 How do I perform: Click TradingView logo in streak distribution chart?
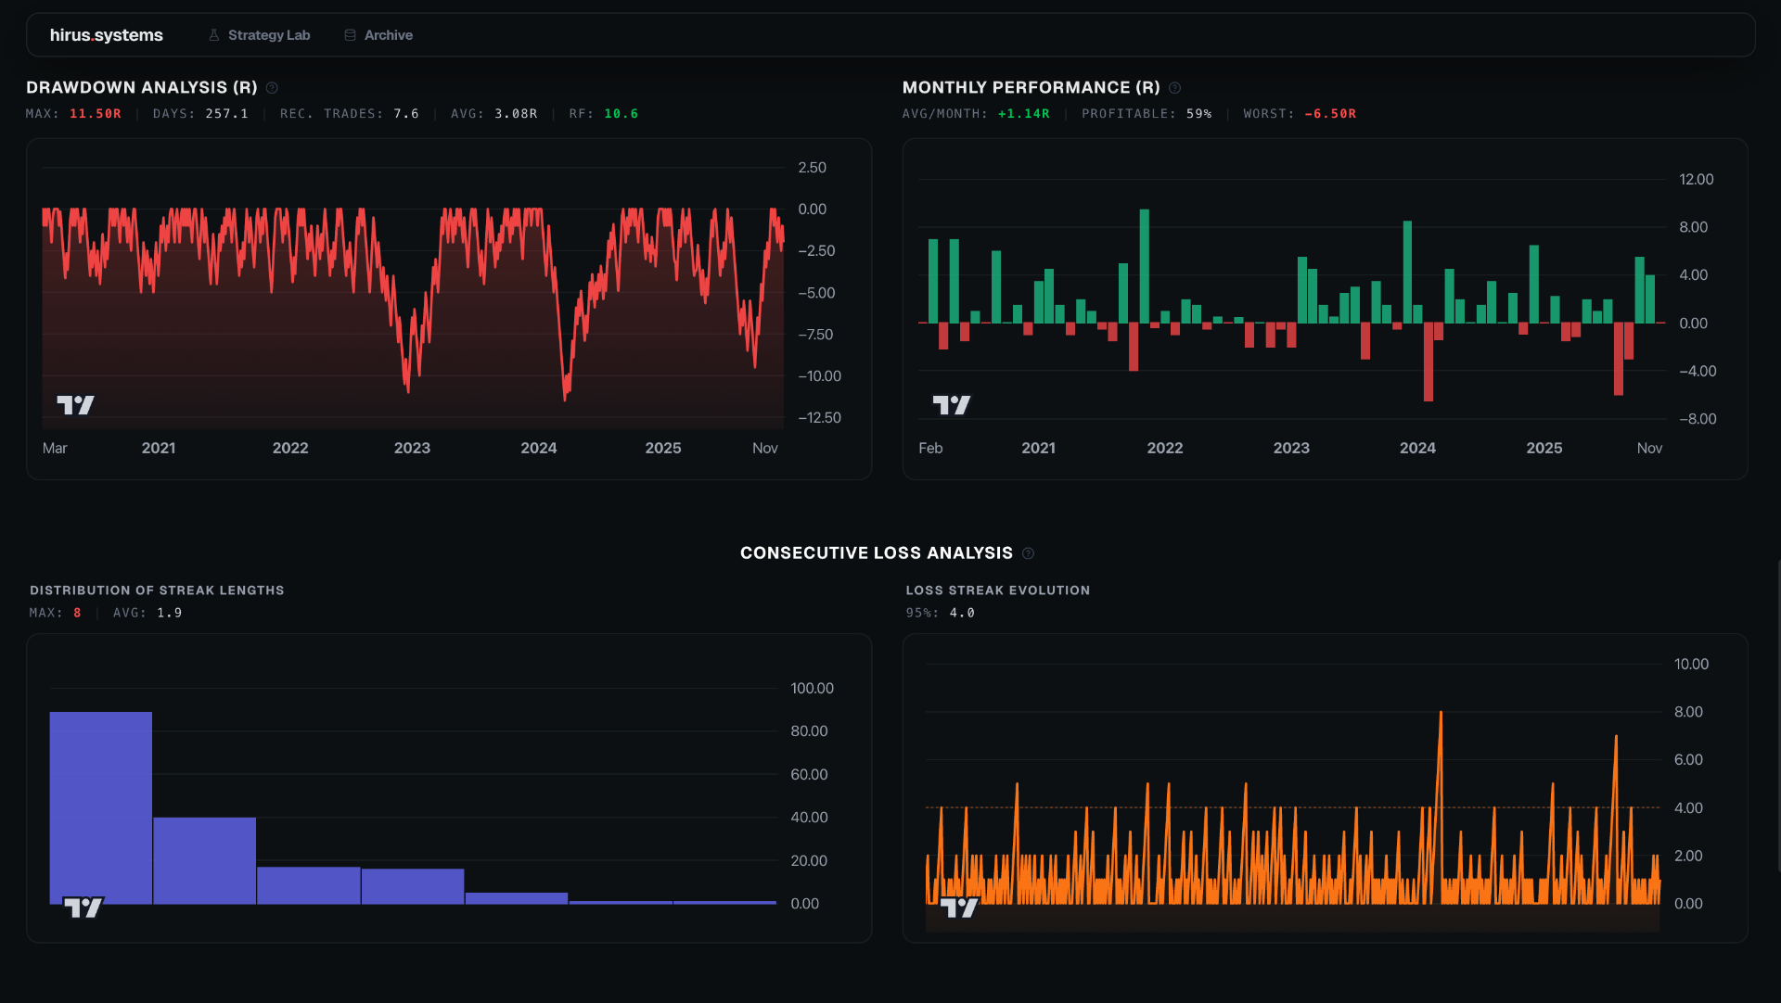[83, 908]
